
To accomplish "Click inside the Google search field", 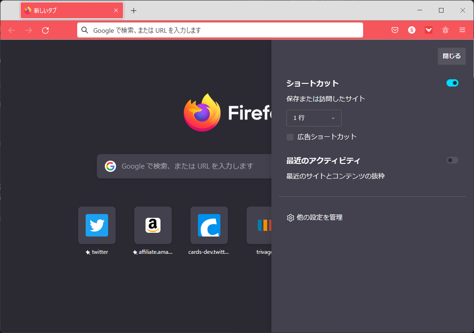I will click(182, 166).
